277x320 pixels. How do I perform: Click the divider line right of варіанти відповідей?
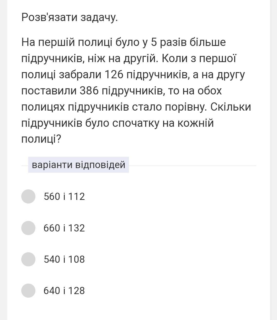pyautogui.click(x=192, y=166)
